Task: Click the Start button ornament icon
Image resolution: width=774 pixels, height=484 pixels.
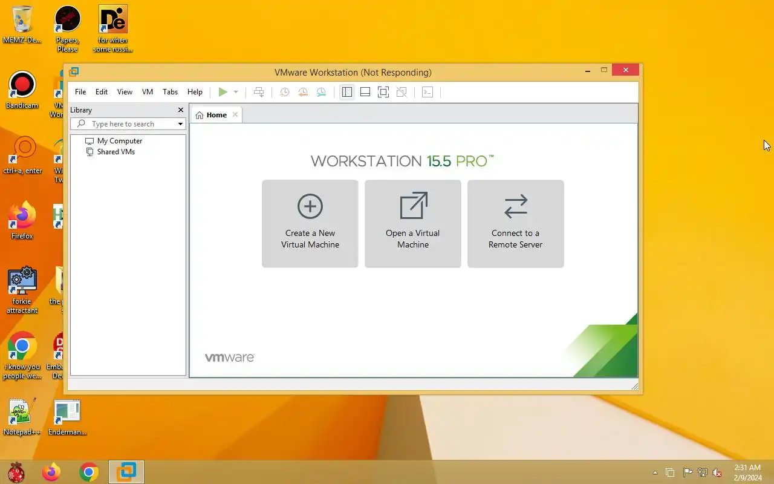Action: click(16, 472)
